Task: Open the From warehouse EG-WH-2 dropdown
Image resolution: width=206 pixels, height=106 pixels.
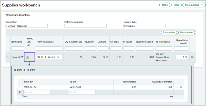Action: [49, 57]
